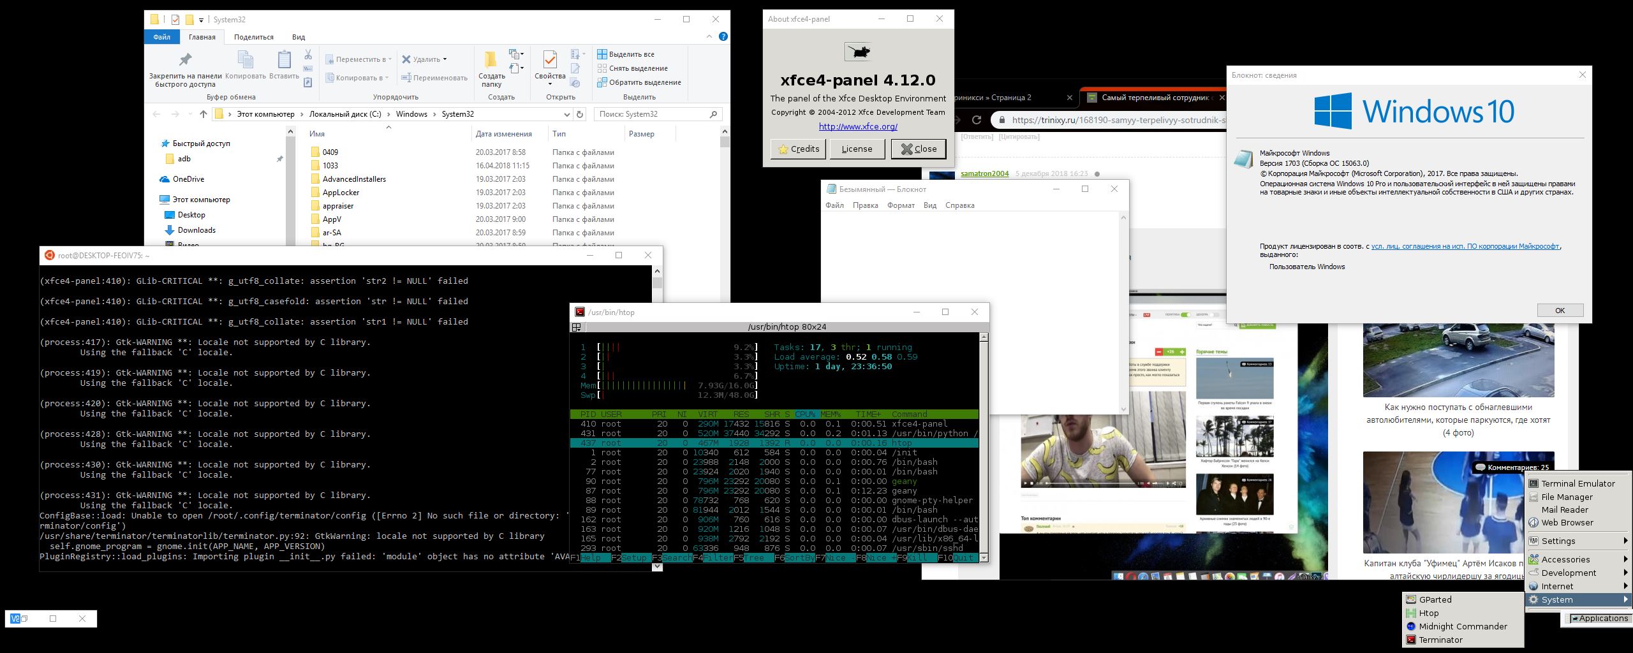Click Invert selection in Explorer ribbon
The image size is (1633, 653).
pyautogui.click(x=639, y=82)
